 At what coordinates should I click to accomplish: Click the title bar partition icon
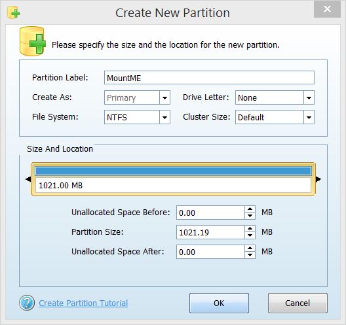pyautogui.click(x=14, y=12)
